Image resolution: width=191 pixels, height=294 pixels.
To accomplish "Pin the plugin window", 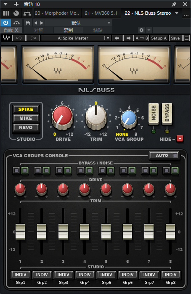I will 174,4.
